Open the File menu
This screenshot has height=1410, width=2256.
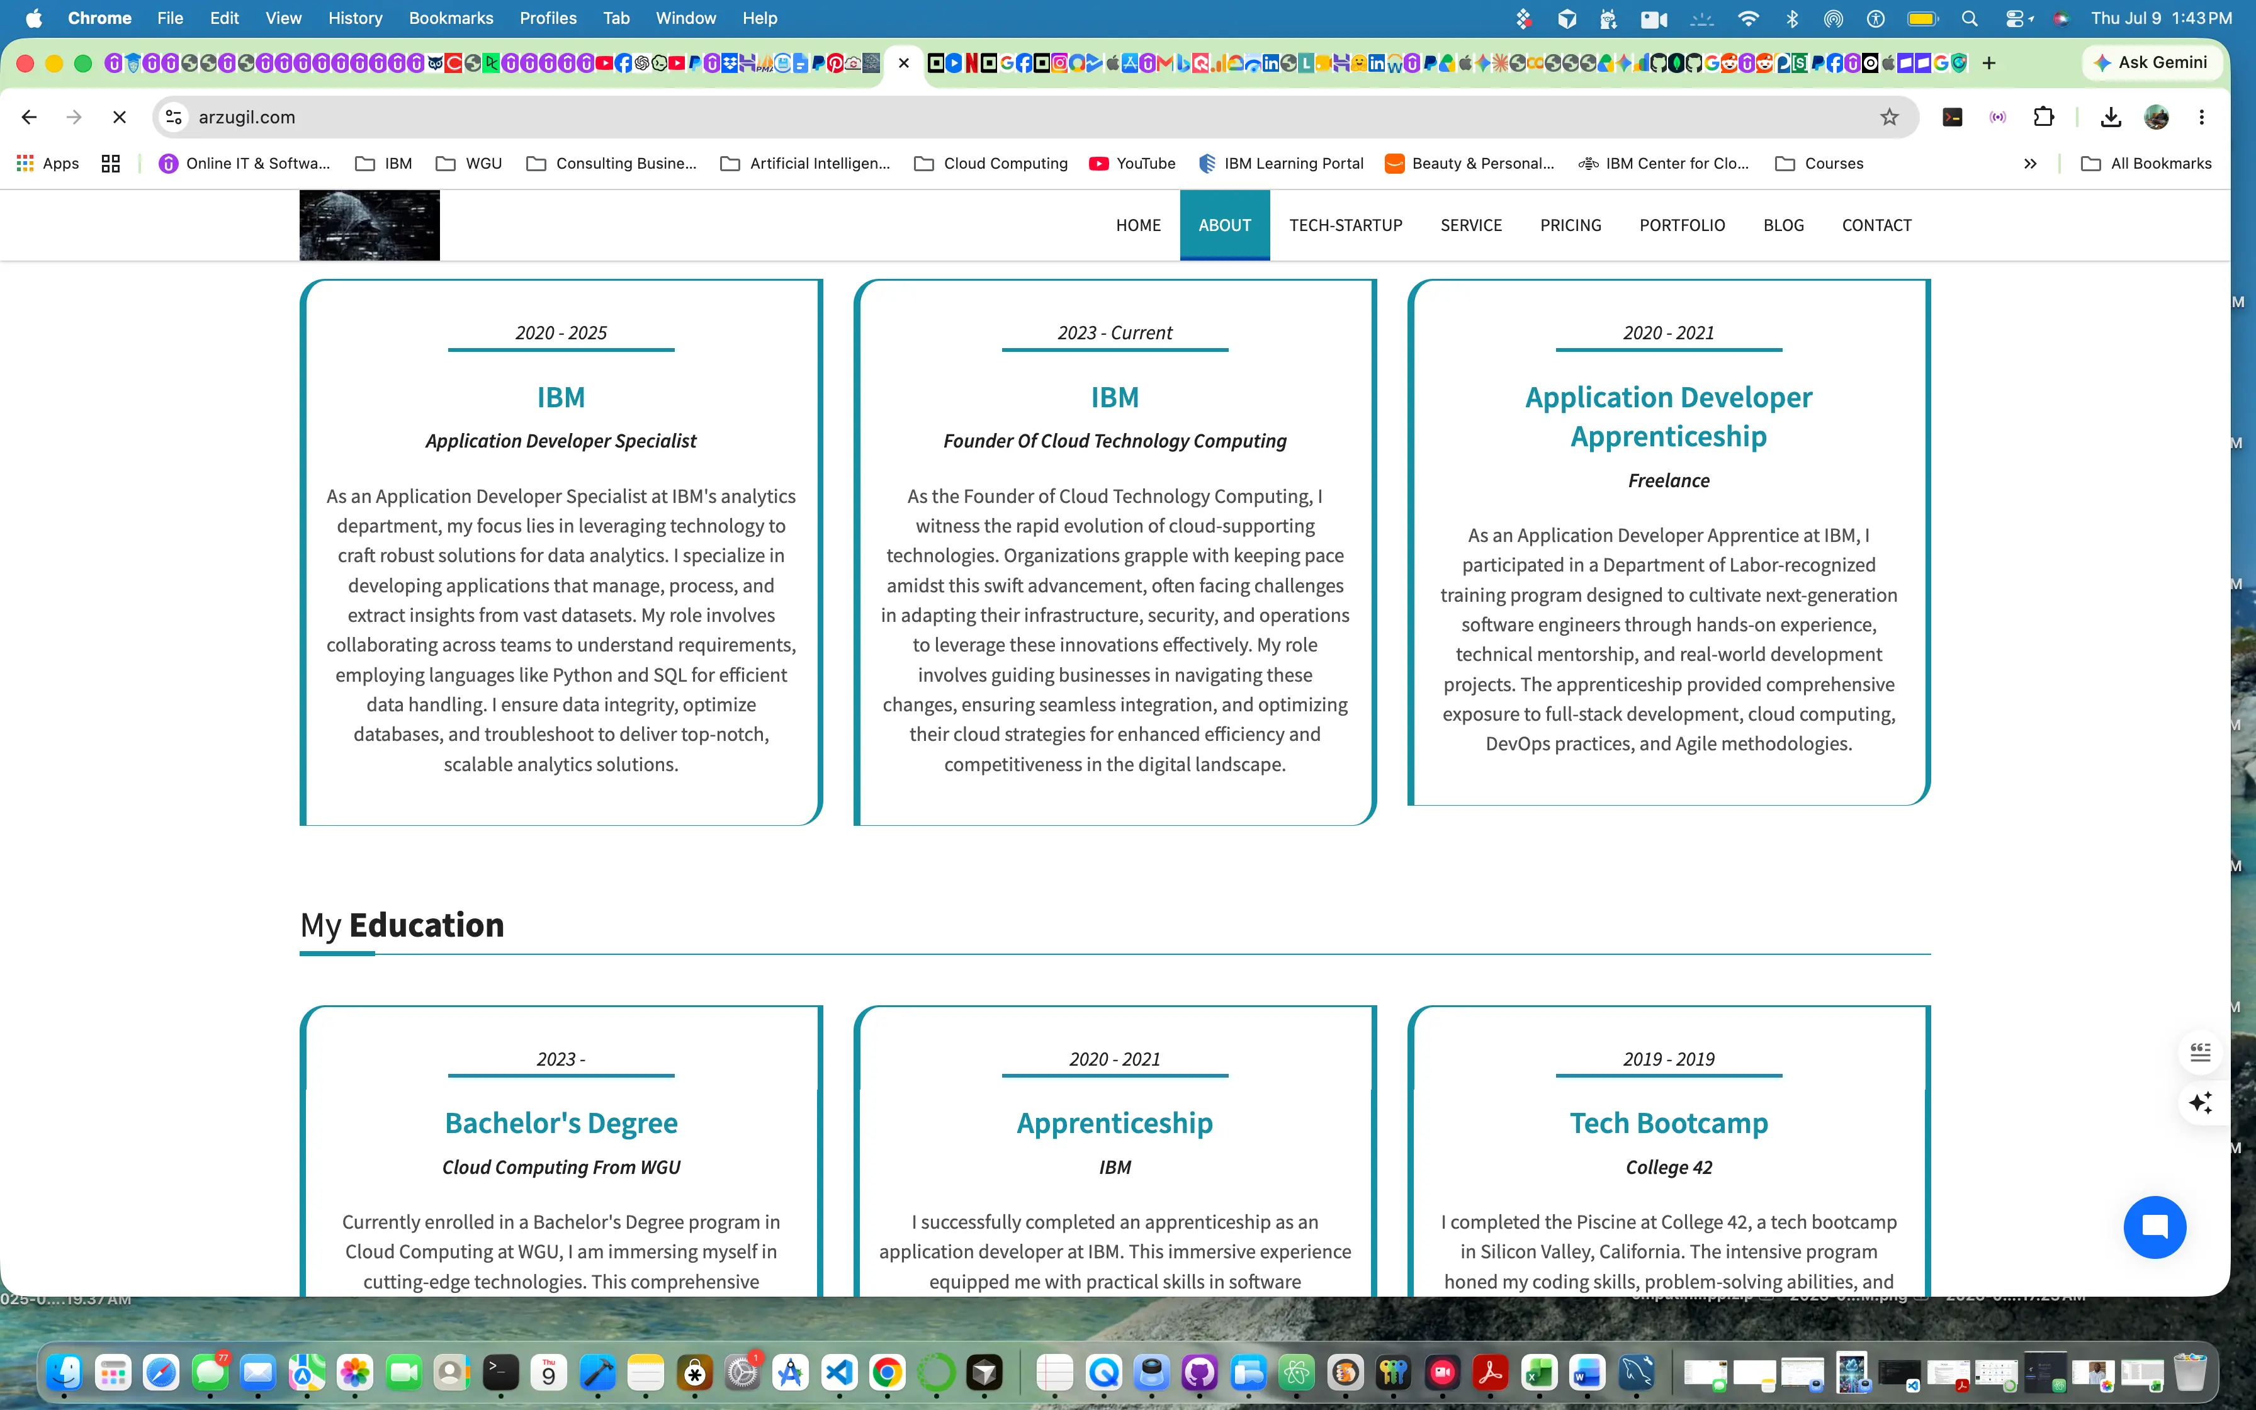pyautogui.click(x=170, y=18)
